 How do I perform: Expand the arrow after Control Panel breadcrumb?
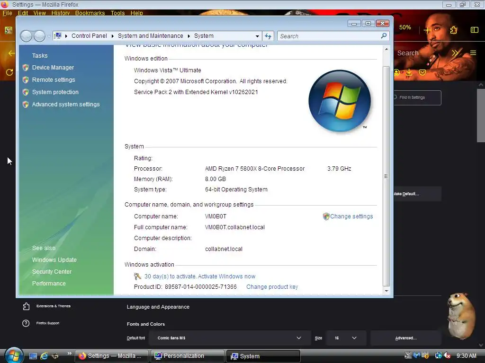(113, 36)
